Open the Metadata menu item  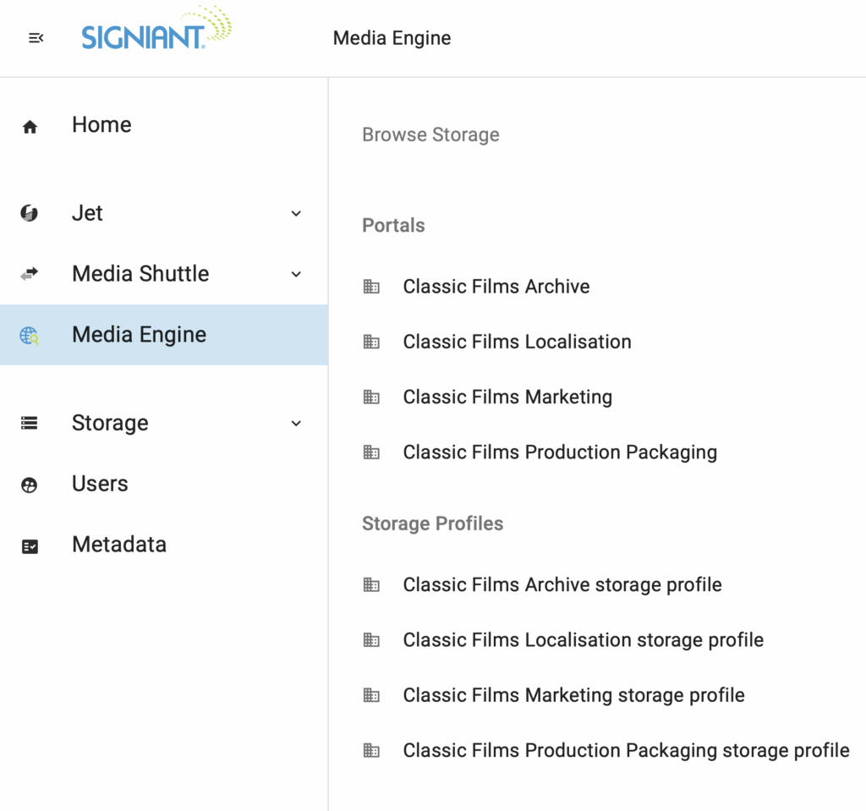point(119,545)
